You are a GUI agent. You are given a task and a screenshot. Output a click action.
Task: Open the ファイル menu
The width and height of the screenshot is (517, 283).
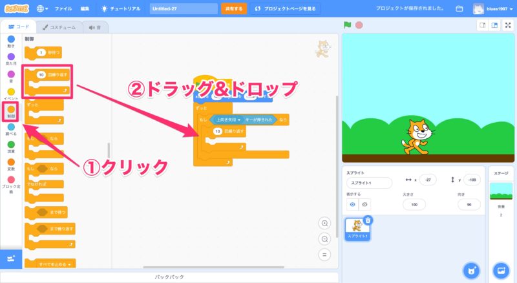[x=63, y=9]
